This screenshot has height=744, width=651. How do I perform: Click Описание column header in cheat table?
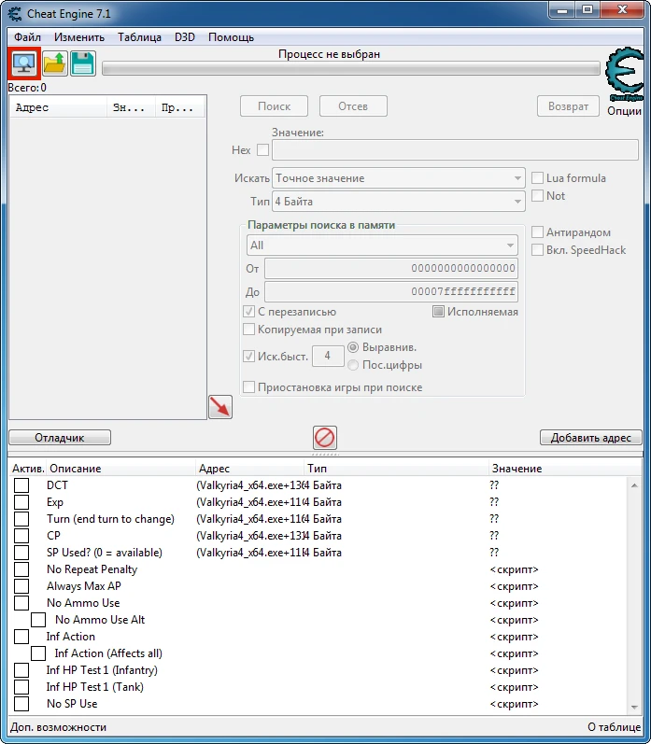click(x=121, y=469)
